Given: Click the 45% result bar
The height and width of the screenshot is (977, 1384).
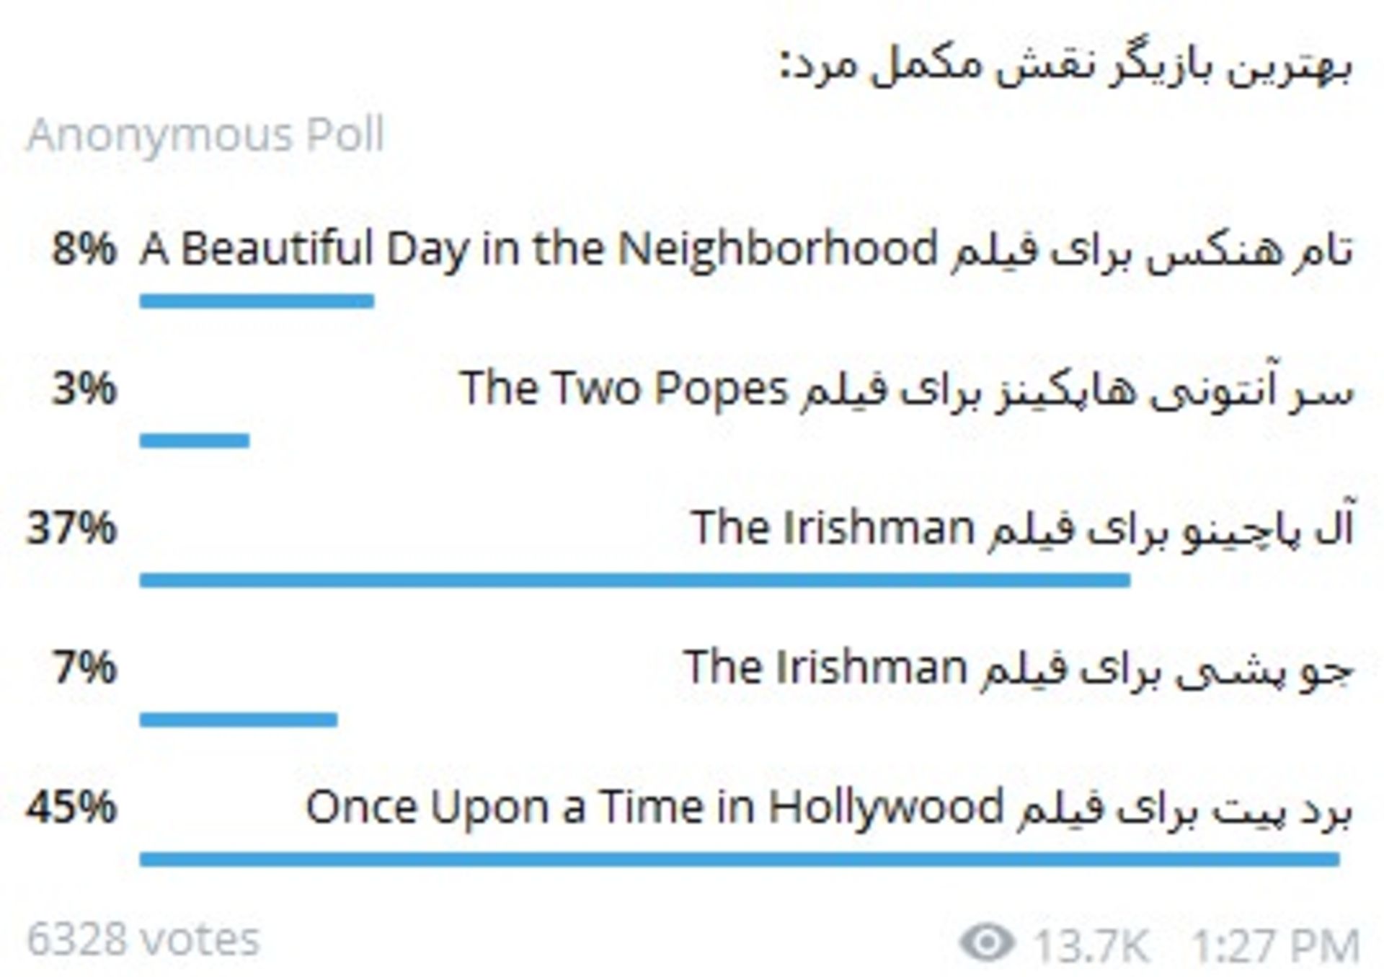Looking at the screenshot, I should (x=740, y=859).
